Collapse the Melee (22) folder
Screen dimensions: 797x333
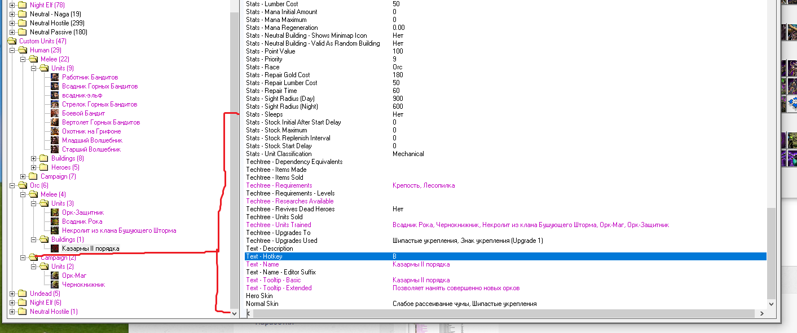click(x=23, y=59)
